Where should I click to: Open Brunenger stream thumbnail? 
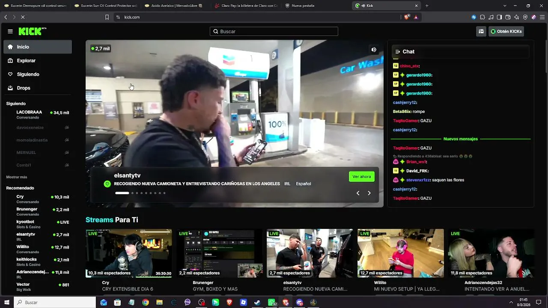(x=220, y=253)
